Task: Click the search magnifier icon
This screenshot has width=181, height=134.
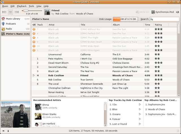Action: click(152, 19)
